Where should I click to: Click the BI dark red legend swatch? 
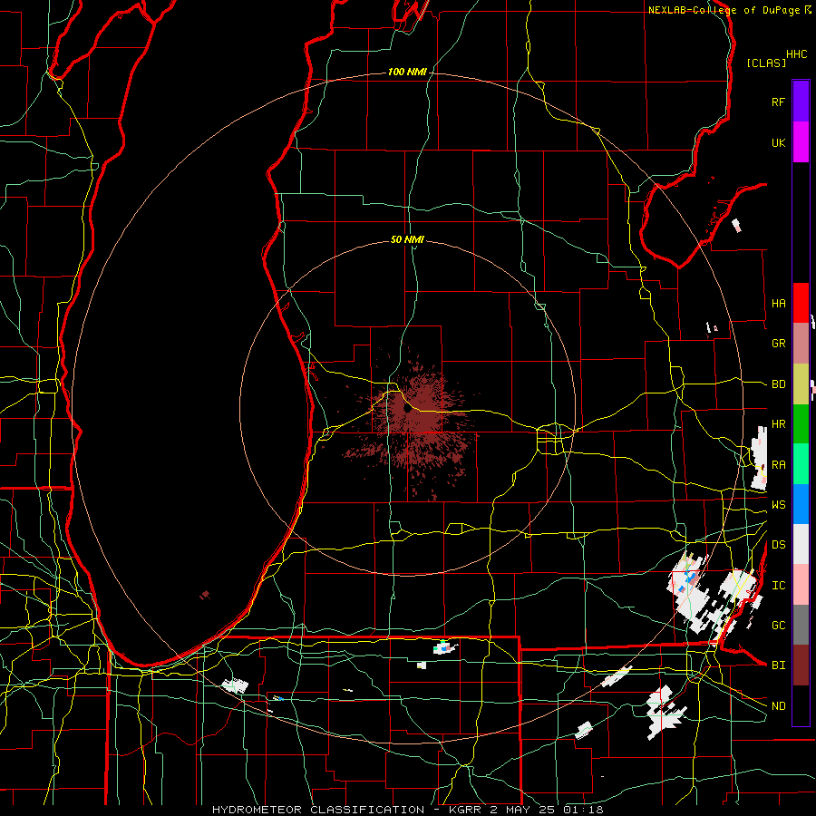pyautogui.click(x=801, y=665)
